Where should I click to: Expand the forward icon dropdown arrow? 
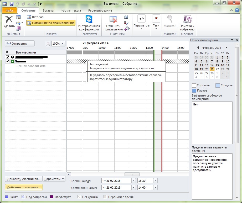point(22,23)
